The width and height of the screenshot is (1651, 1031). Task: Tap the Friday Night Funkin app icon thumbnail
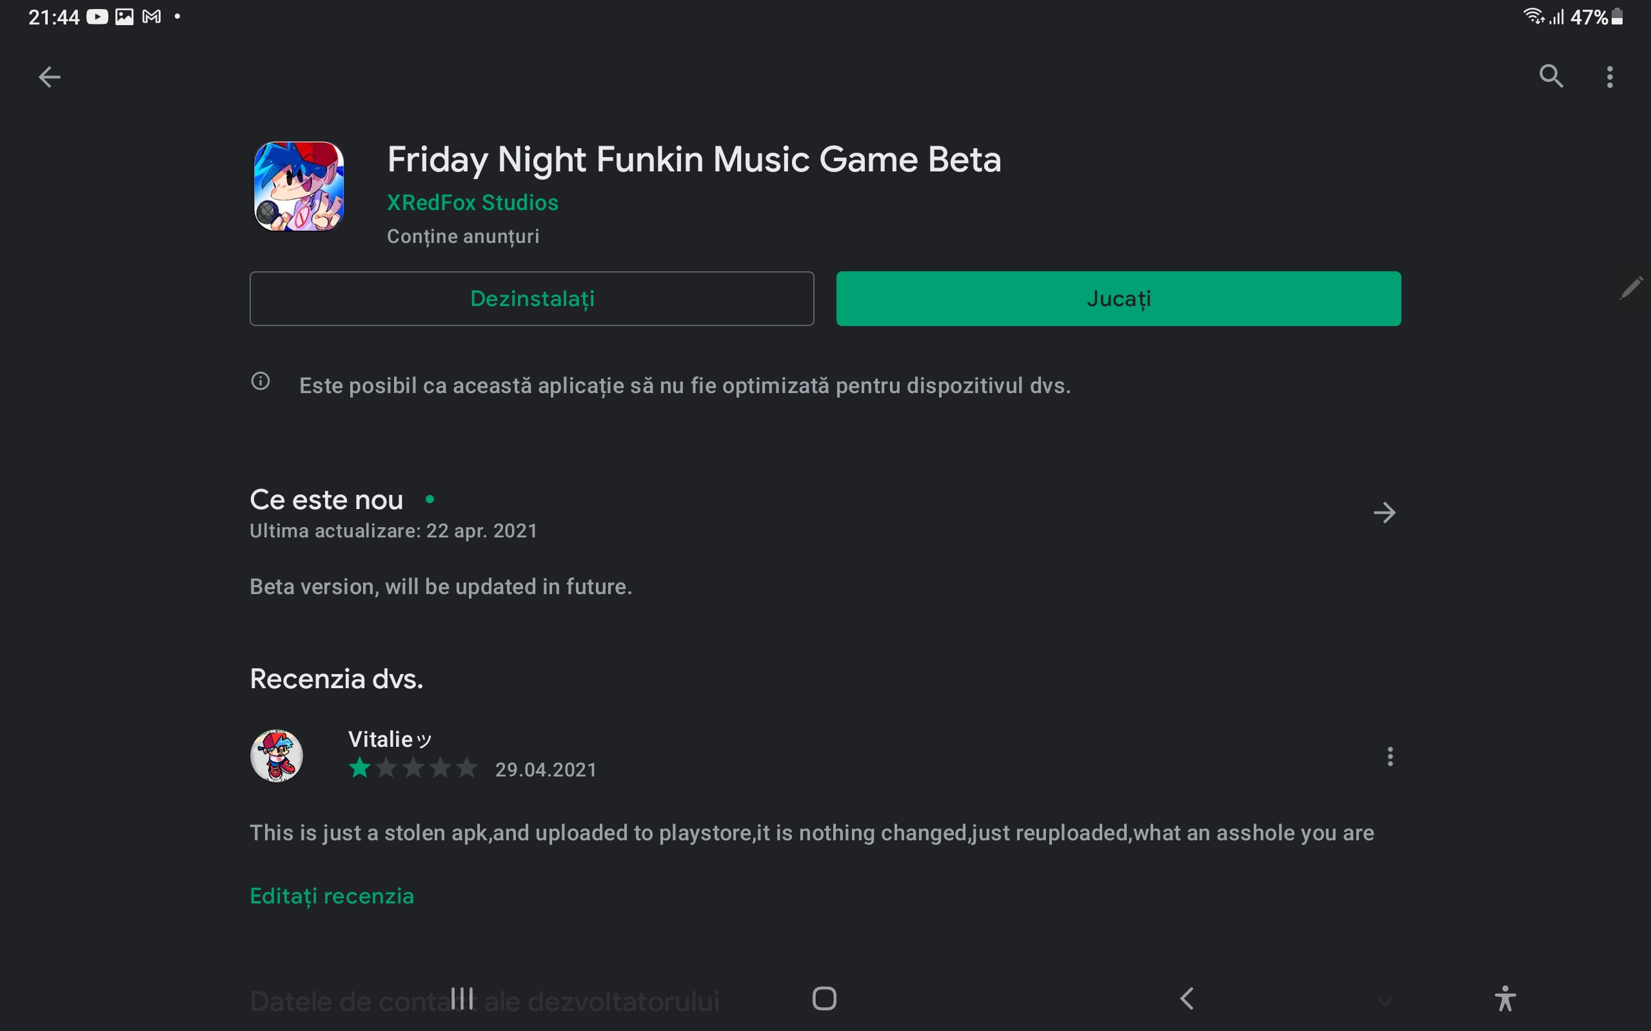pyautogui.click(x=298, y=186)
